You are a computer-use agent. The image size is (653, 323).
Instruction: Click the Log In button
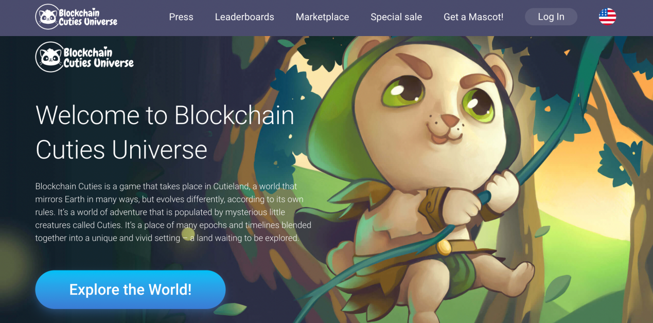pos(551,16)
